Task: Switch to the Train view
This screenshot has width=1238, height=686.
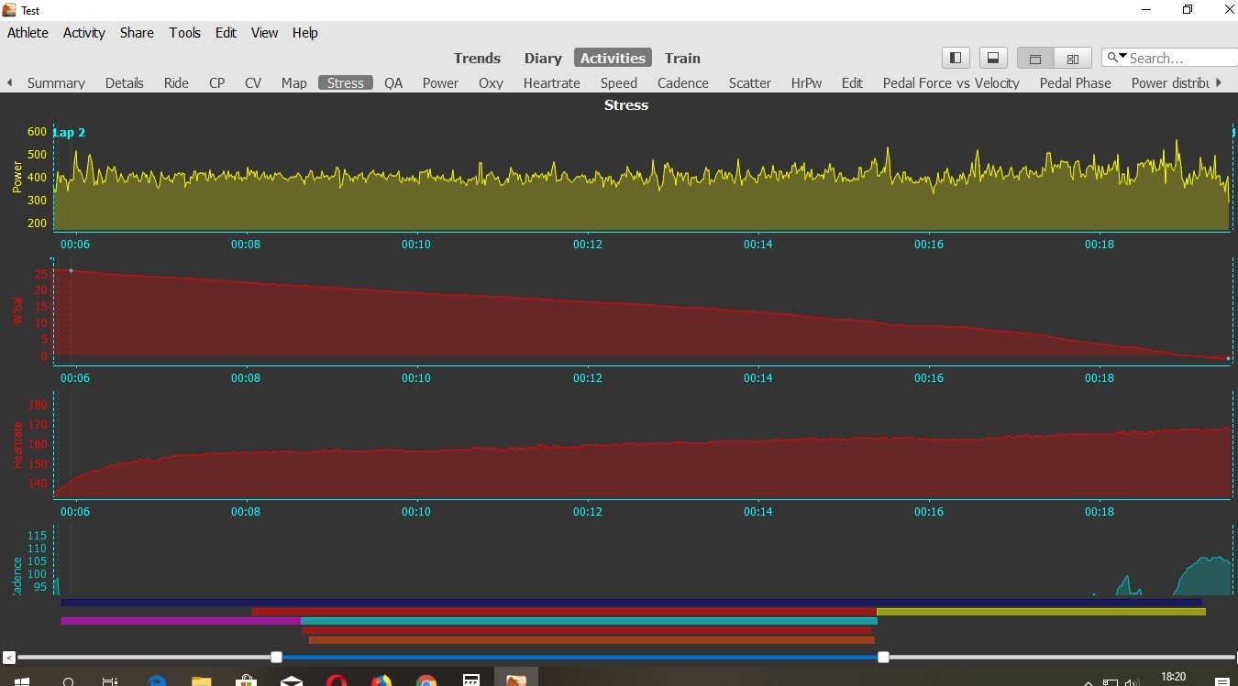Action: pos(682,58)
